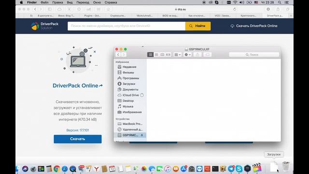The image size is (309, 174).
Task: Eject the GSP1RMC volume
Action: [x=141, y=135]
